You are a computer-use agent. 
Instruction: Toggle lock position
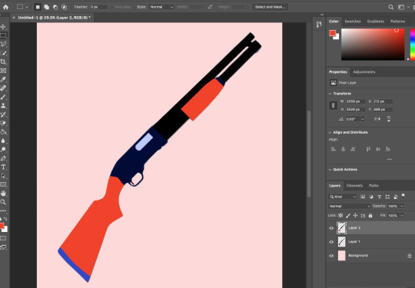[x=356, y=216]
